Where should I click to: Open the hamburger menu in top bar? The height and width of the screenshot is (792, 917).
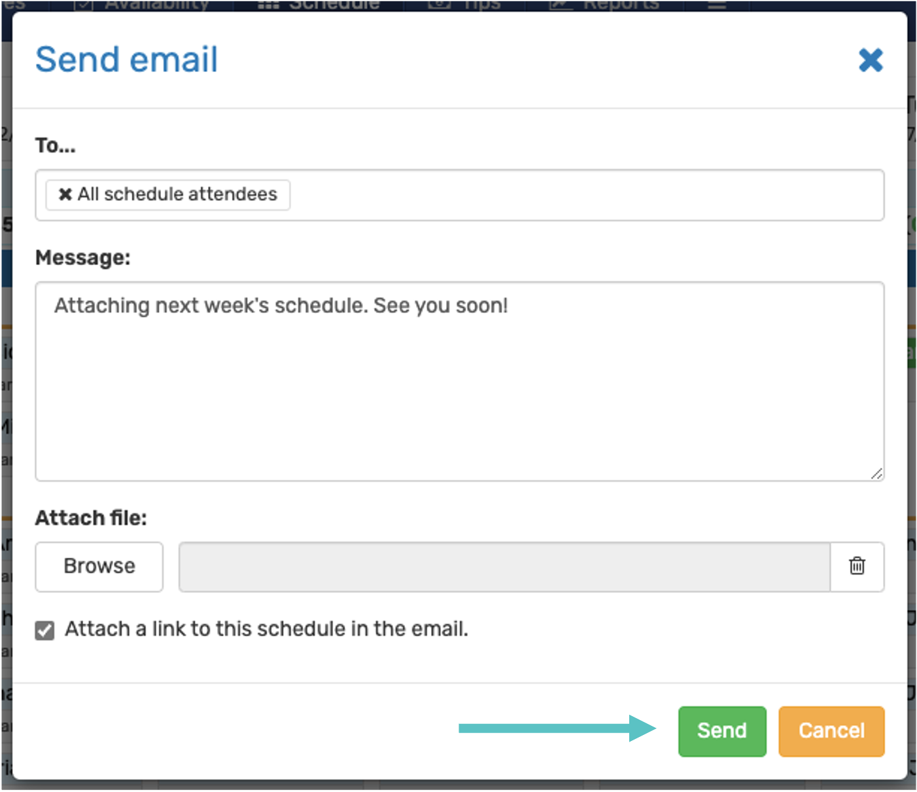pyautogui.click(x=717, y=5)
